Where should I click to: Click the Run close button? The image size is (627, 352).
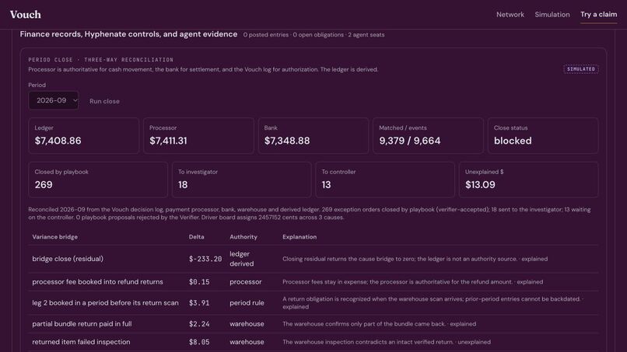(x=104, y=101)
